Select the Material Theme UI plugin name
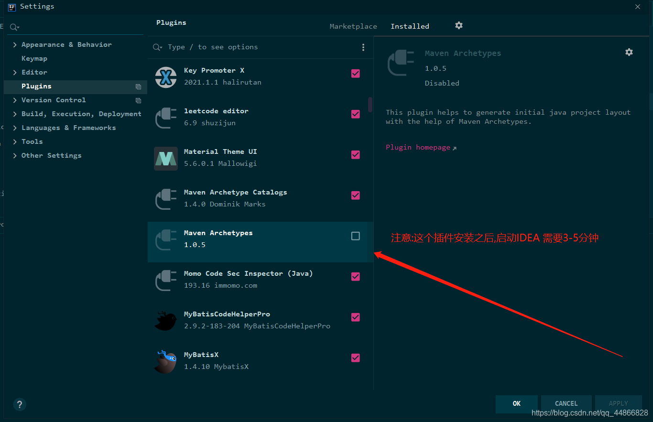 220,151
